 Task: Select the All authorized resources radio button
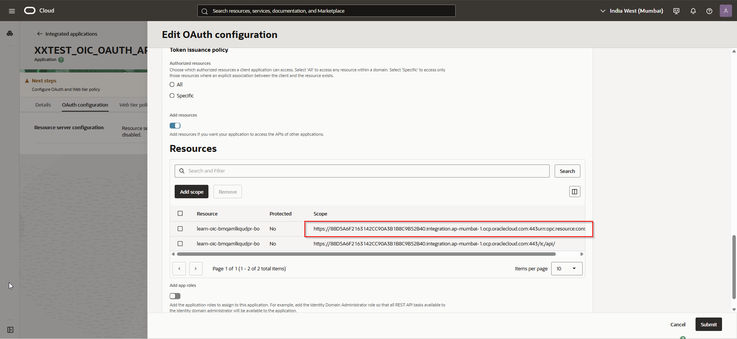(172, 85)
